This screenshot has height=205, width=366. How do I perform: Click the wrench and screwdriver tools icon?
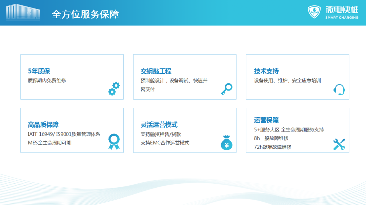coord(339,144)
